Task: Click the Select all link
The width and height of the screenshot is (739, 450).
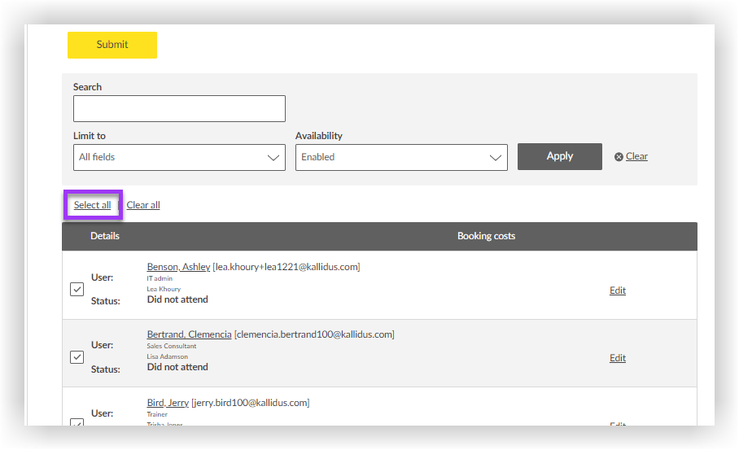Action: tap(92, 205)
